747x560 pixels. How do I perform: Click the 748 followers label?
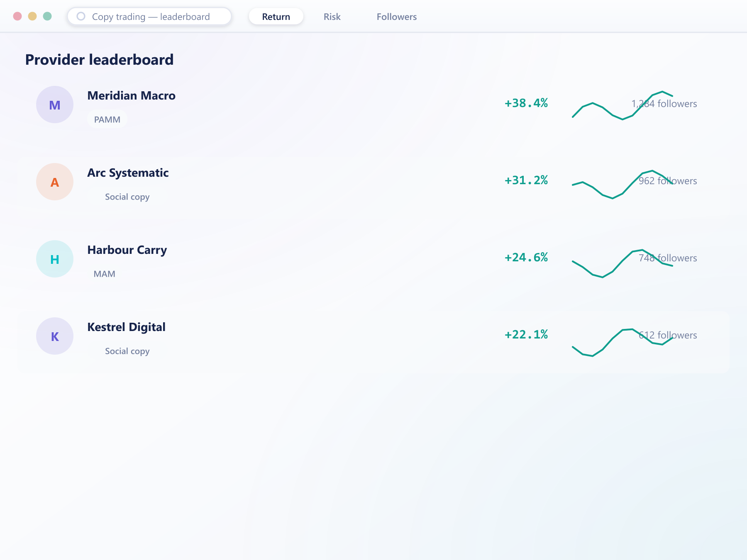[x=668, y=258]
